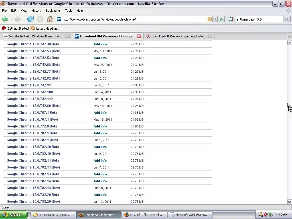Image resolution: width=292 pixels, height=219 pixels.
Task: Click the scrollbar up arrow
Action: pos(289,43)
